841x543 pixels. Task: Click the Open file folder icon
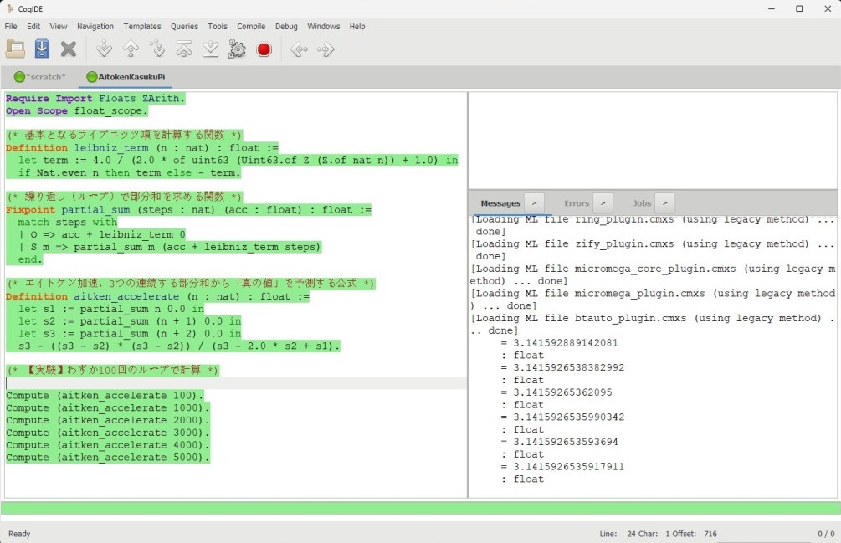point(16,49)
